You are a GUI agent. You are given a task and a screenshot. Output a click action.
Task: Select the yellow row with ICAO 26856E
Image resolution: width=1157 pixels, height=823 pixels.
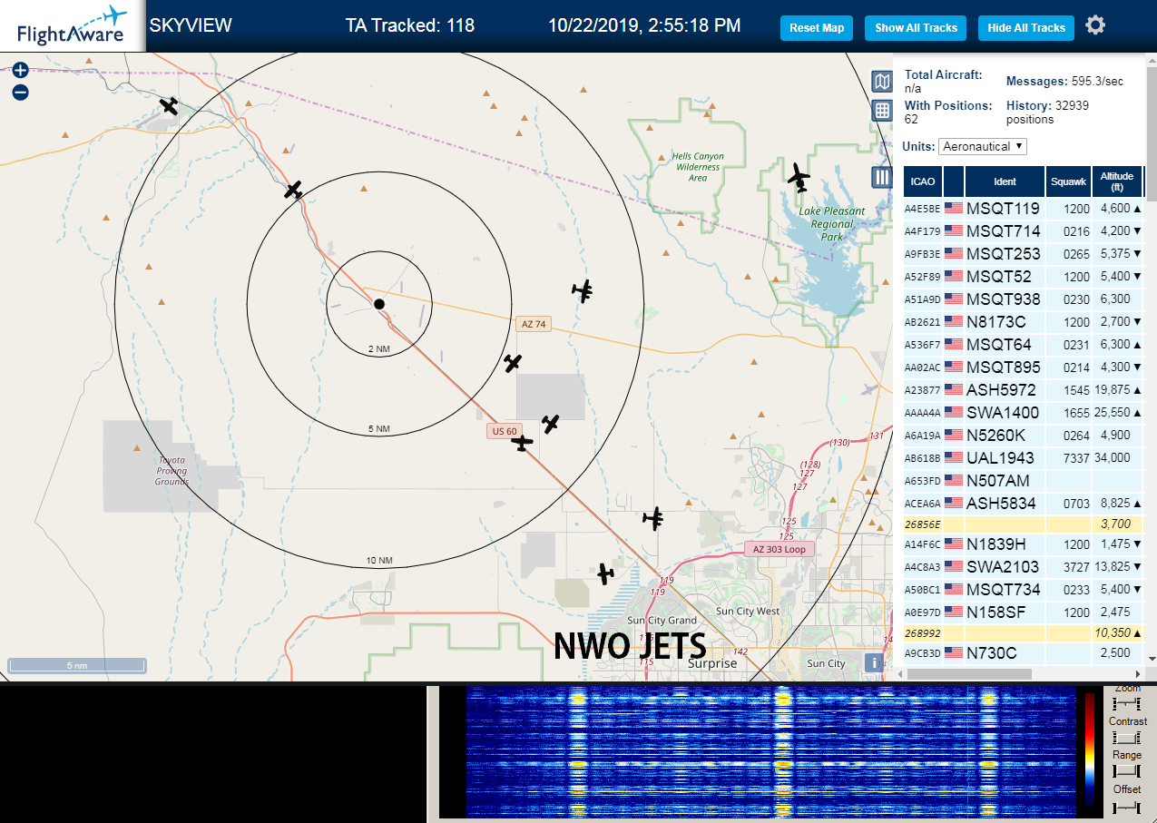(1024, 524)
